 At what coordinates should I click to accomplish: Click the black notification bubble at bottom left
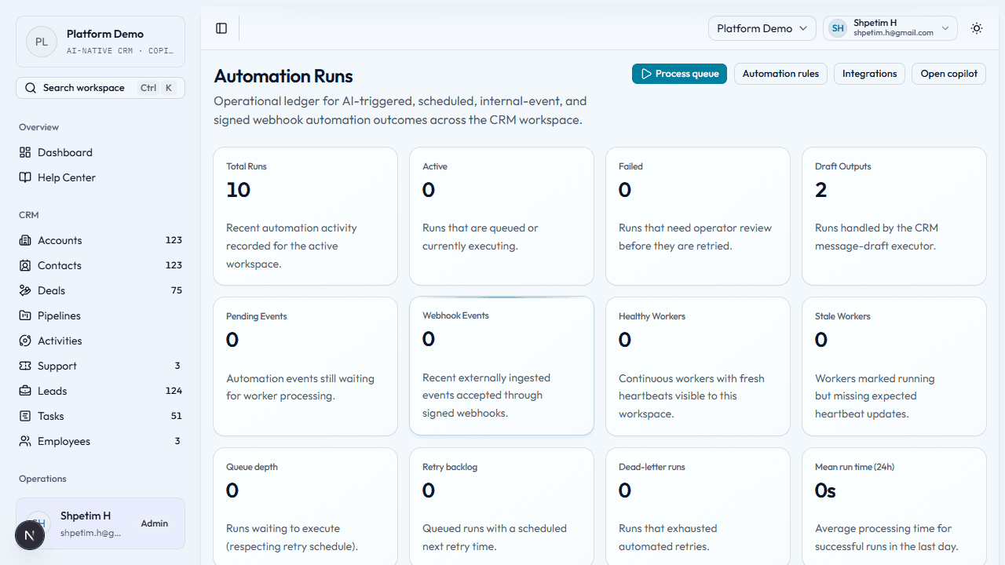tap(30, 534)
